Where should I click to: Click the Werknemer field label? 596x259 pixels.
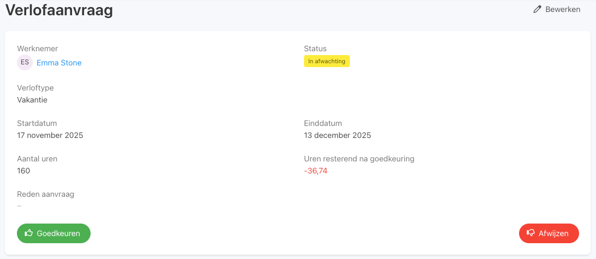38,49
